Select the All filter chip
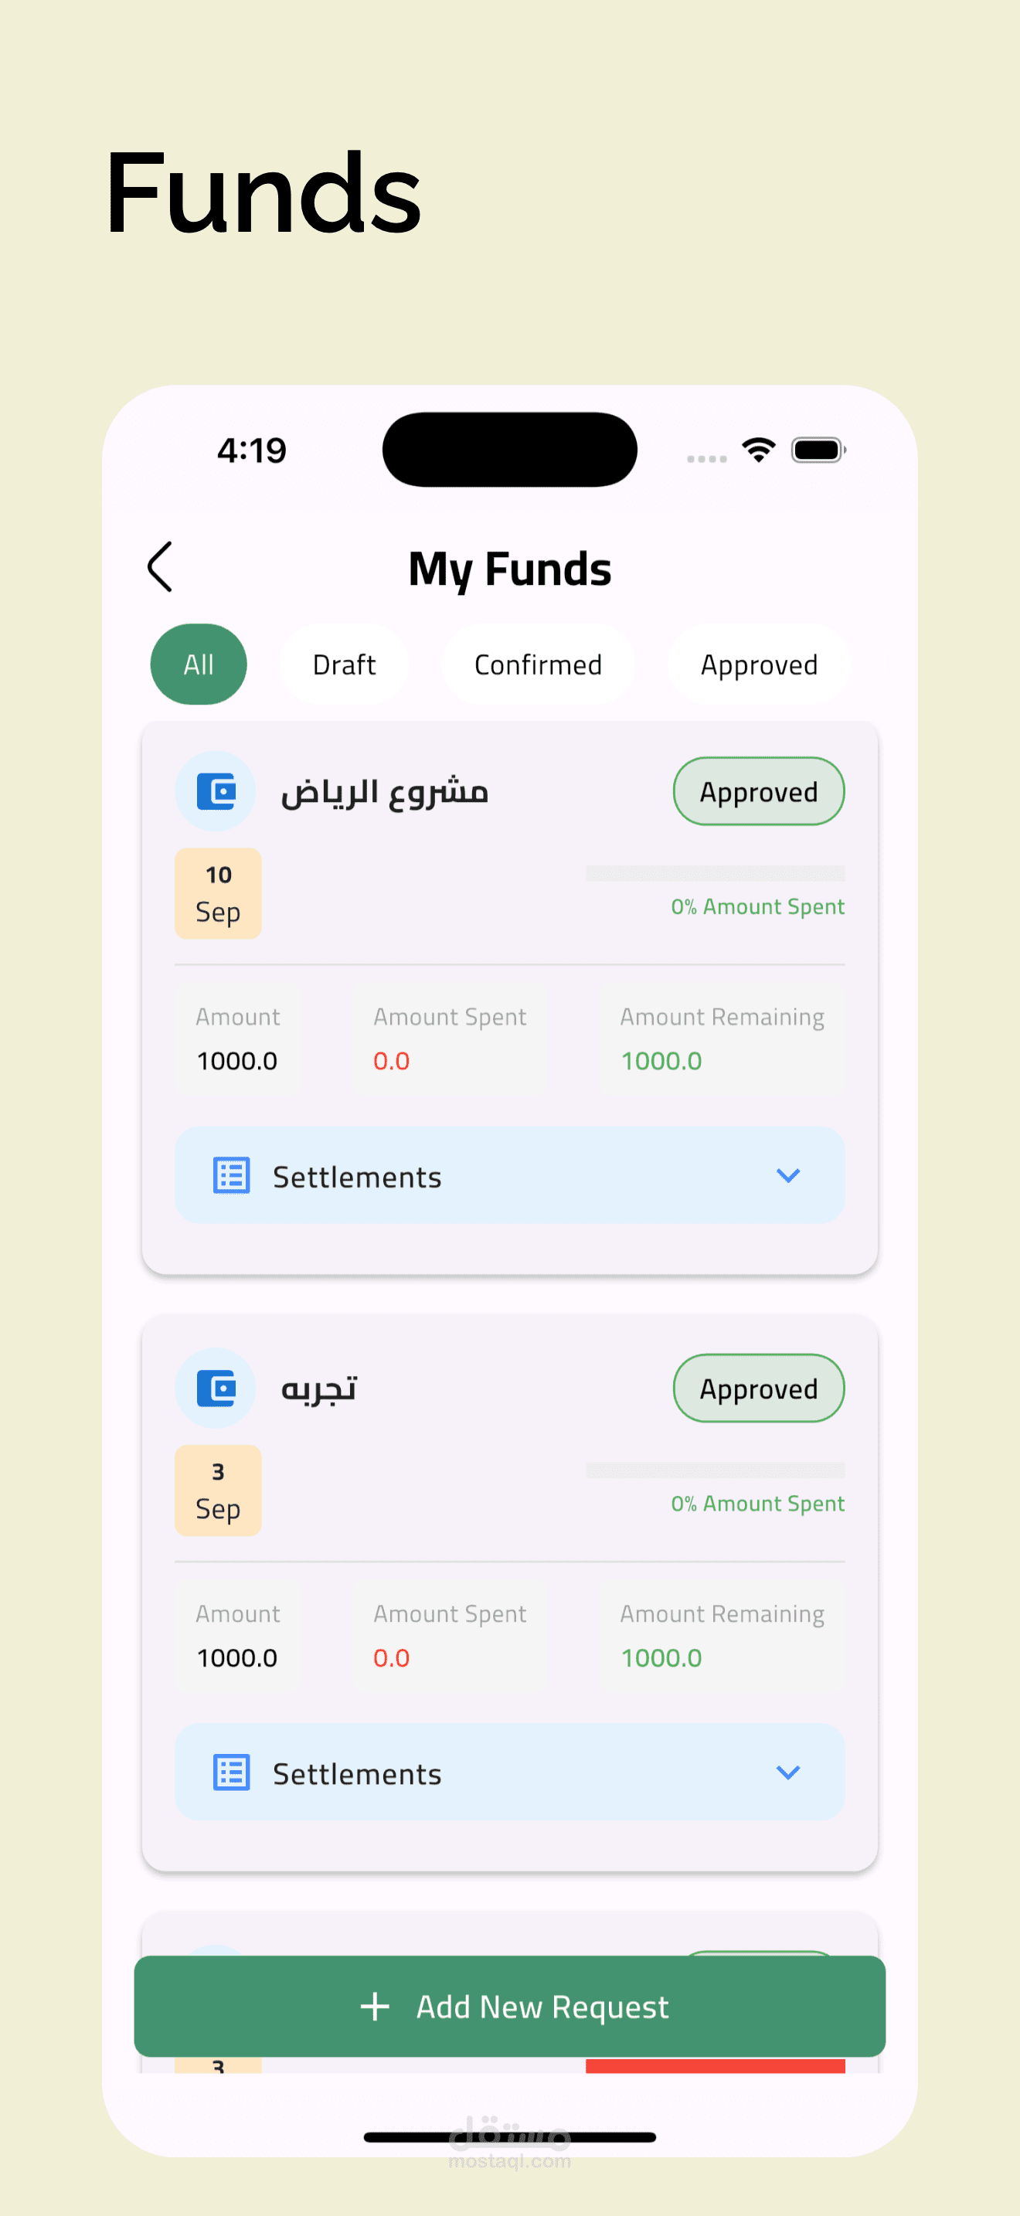 point(199,664)
